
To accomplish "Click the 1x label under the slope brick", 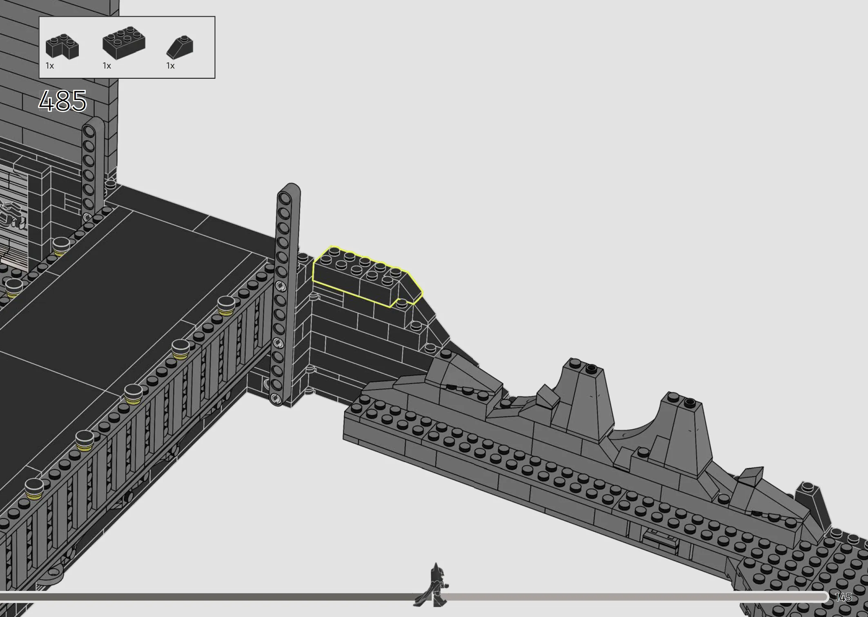I will 171,66.
